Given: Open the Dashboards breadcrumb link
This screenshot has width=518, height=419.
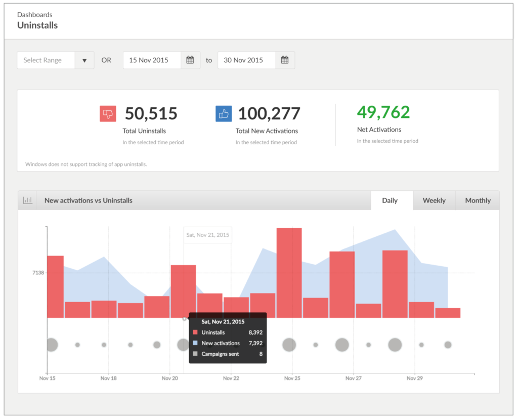Looking at the screenshot, I should 34,15.
